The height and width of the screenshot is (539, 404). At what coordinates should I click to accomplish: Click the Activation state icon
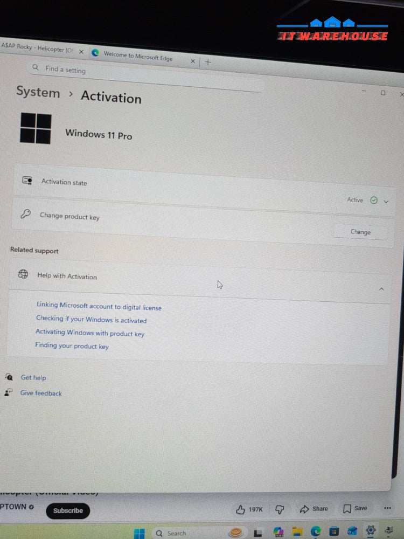[x=27, y=180]
